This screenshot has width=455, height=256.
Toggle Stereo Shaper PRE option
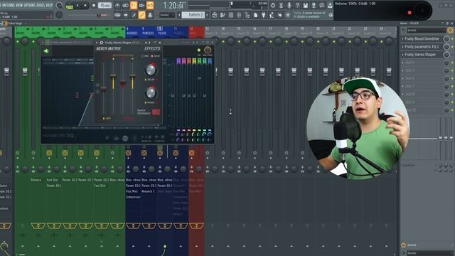pos(145,56)
